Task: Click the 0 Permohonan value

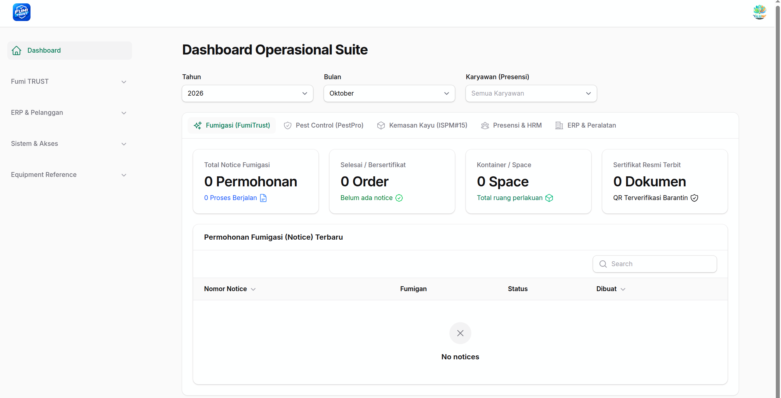Action: pyautogui.click(x=250, y=182)
